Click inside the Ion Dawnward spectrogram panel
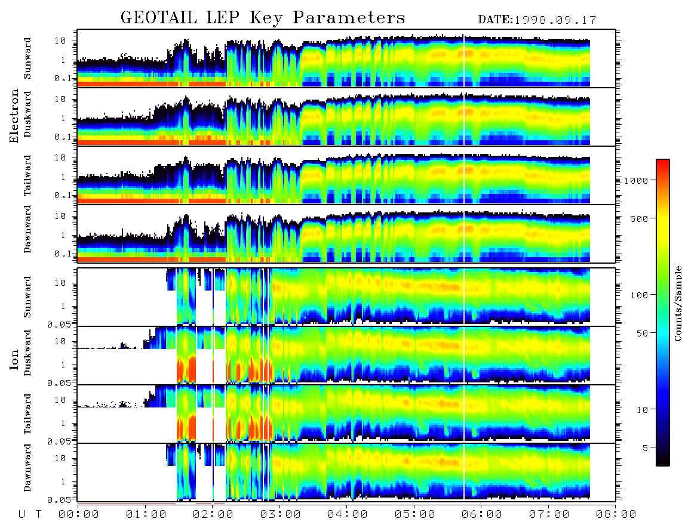682x525 pixels. pos(346,472)
